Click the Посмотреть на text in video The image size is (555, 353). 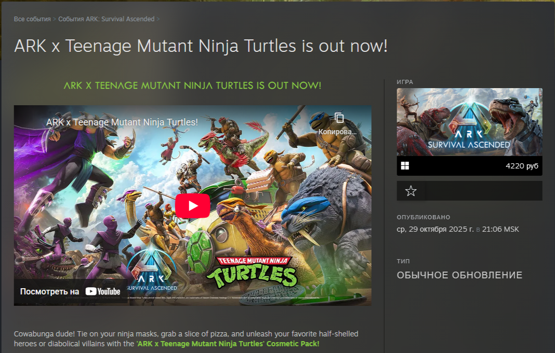(50, 291)
